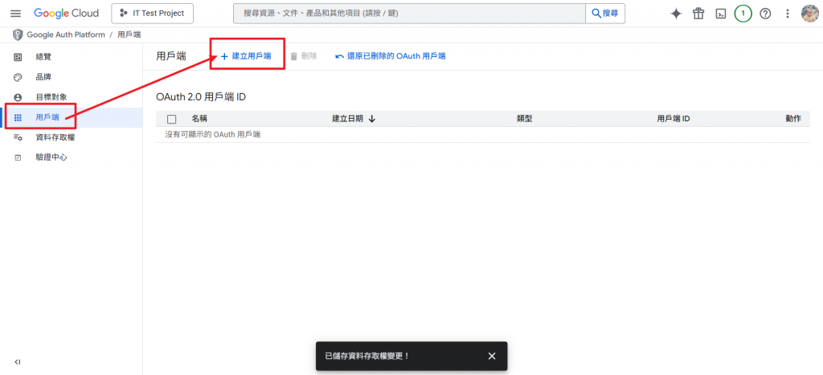Click the 建立日期 column header
The image size is (823, 375).
(347, 119)
